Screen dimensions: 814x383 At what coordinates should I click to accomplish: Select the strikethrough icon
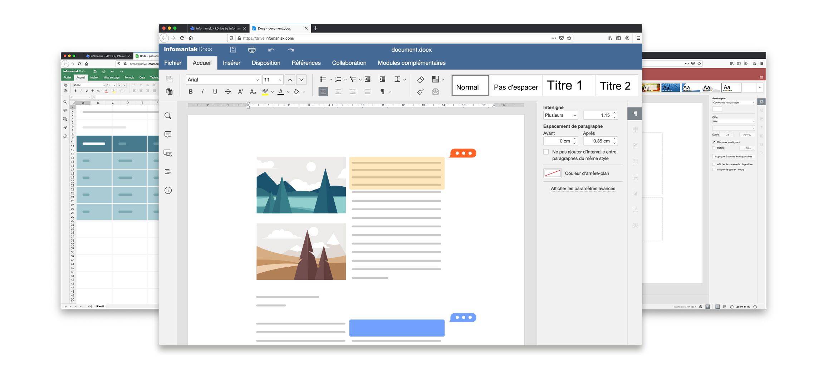(228, 91)
